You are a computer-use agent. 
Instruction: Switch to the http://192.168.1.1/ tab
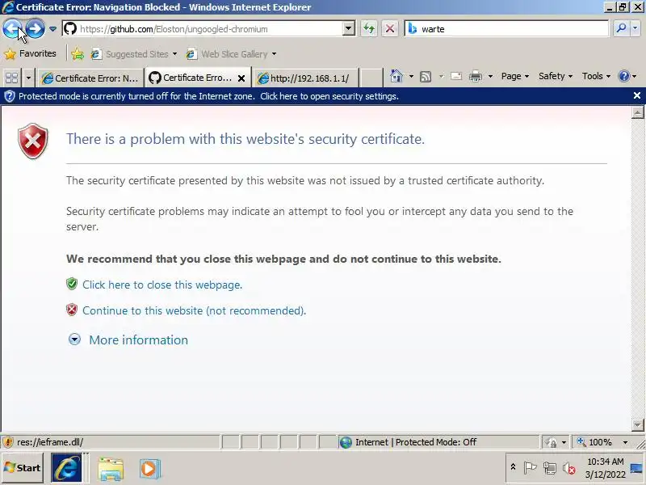(x=305, y=78)
